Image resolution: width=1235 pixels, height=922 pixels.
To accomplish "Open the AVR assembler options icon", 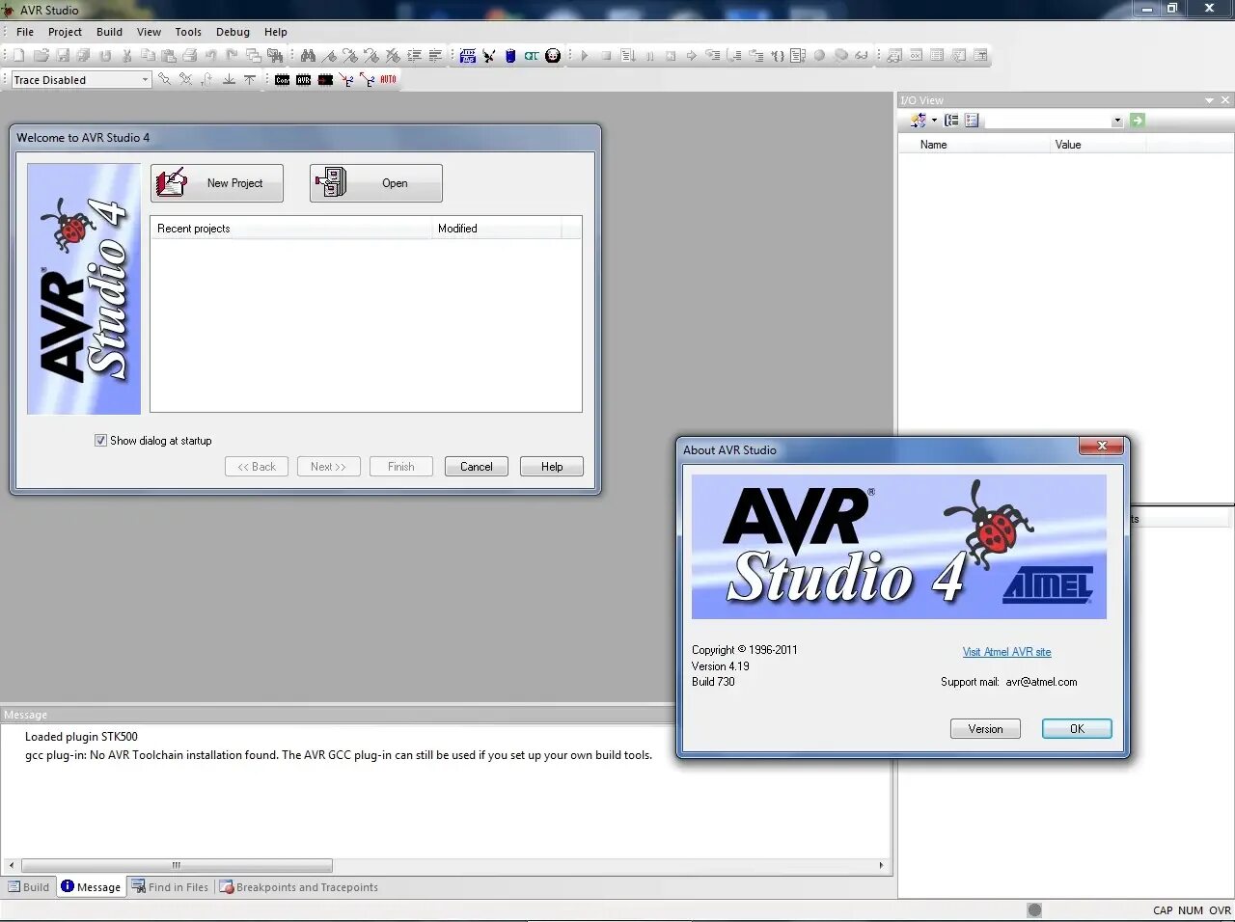I will [x=468, y=56].
